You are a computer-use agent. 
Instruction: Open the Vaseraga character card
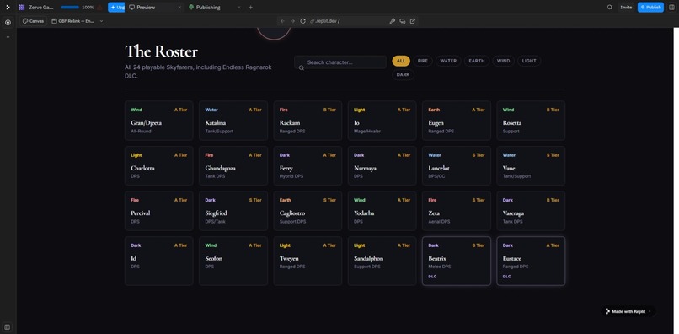[x=531, y=211]
